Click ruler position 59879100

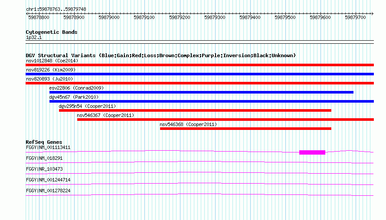pos(144,17)
